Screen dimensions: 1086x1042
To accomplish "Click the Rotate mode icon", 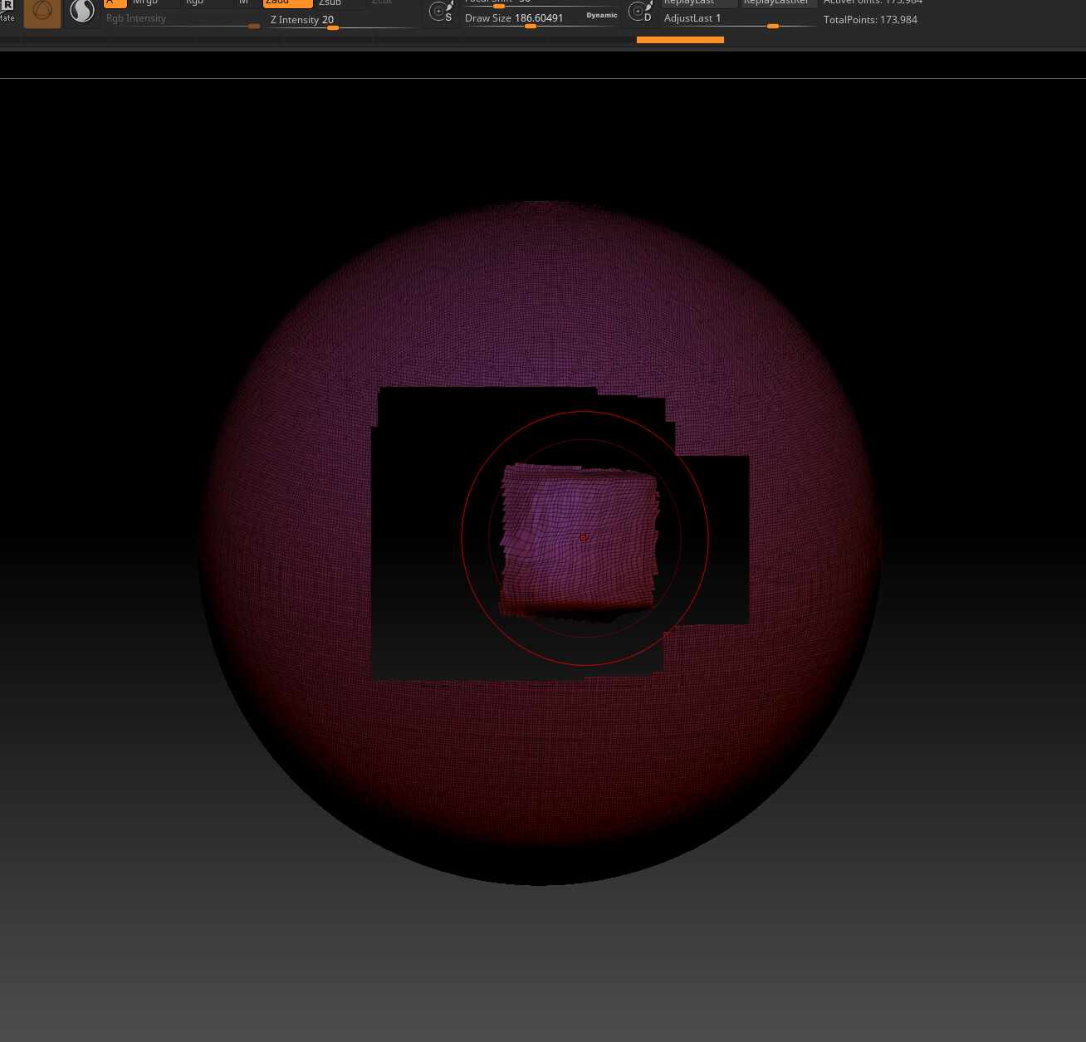I will [x=7, y=11].
